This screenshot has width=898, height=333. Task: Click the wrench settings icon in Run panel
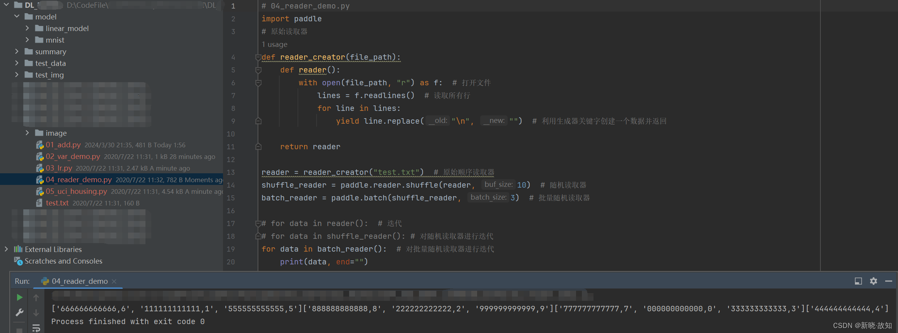tap(19, 312)
